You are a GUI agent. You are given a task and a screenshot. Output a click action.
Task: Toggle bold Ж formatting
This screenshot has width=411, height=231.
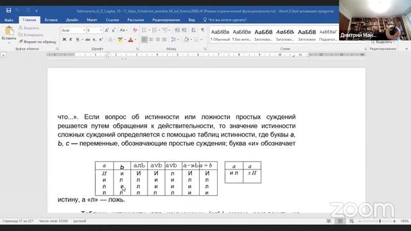point(64,40)
